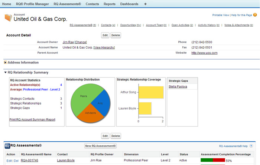The image size is (260, 165).
Task: Click the Strategic Contacts statistic row
Action: pos(36,99)
